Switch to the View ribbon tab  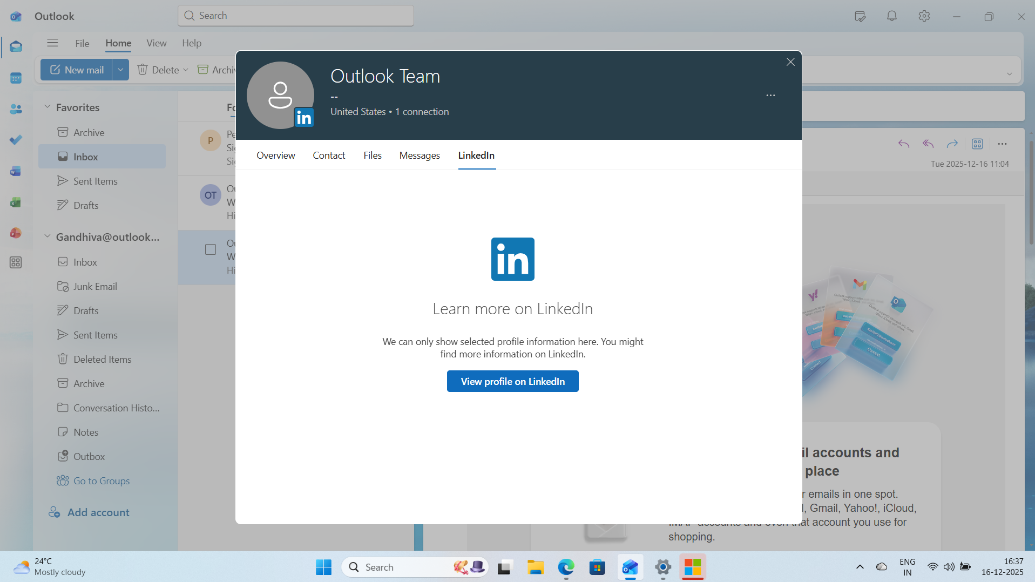point(157,43)
